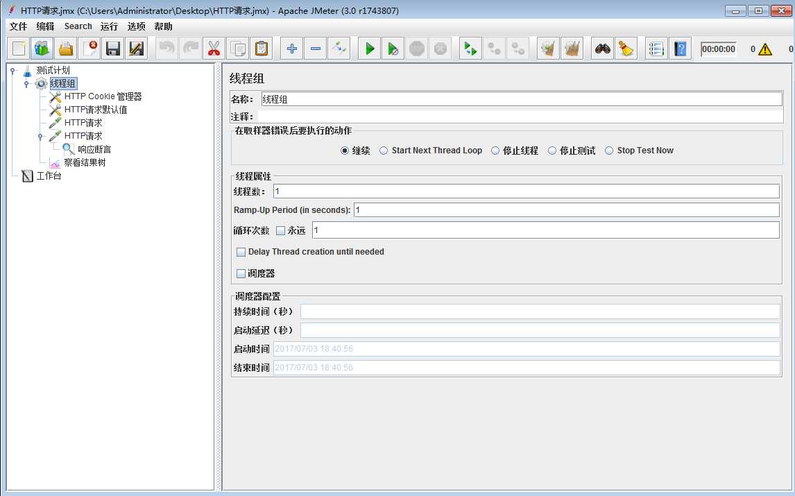Open Search with the binoculars icon

point(602,49)
